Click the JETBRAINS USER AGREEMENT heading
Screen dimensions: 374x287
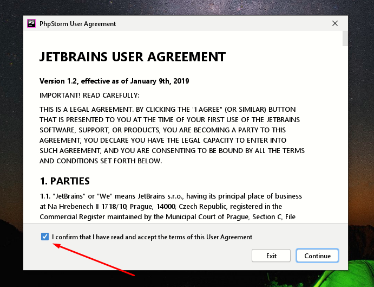(x=133, y=57)
